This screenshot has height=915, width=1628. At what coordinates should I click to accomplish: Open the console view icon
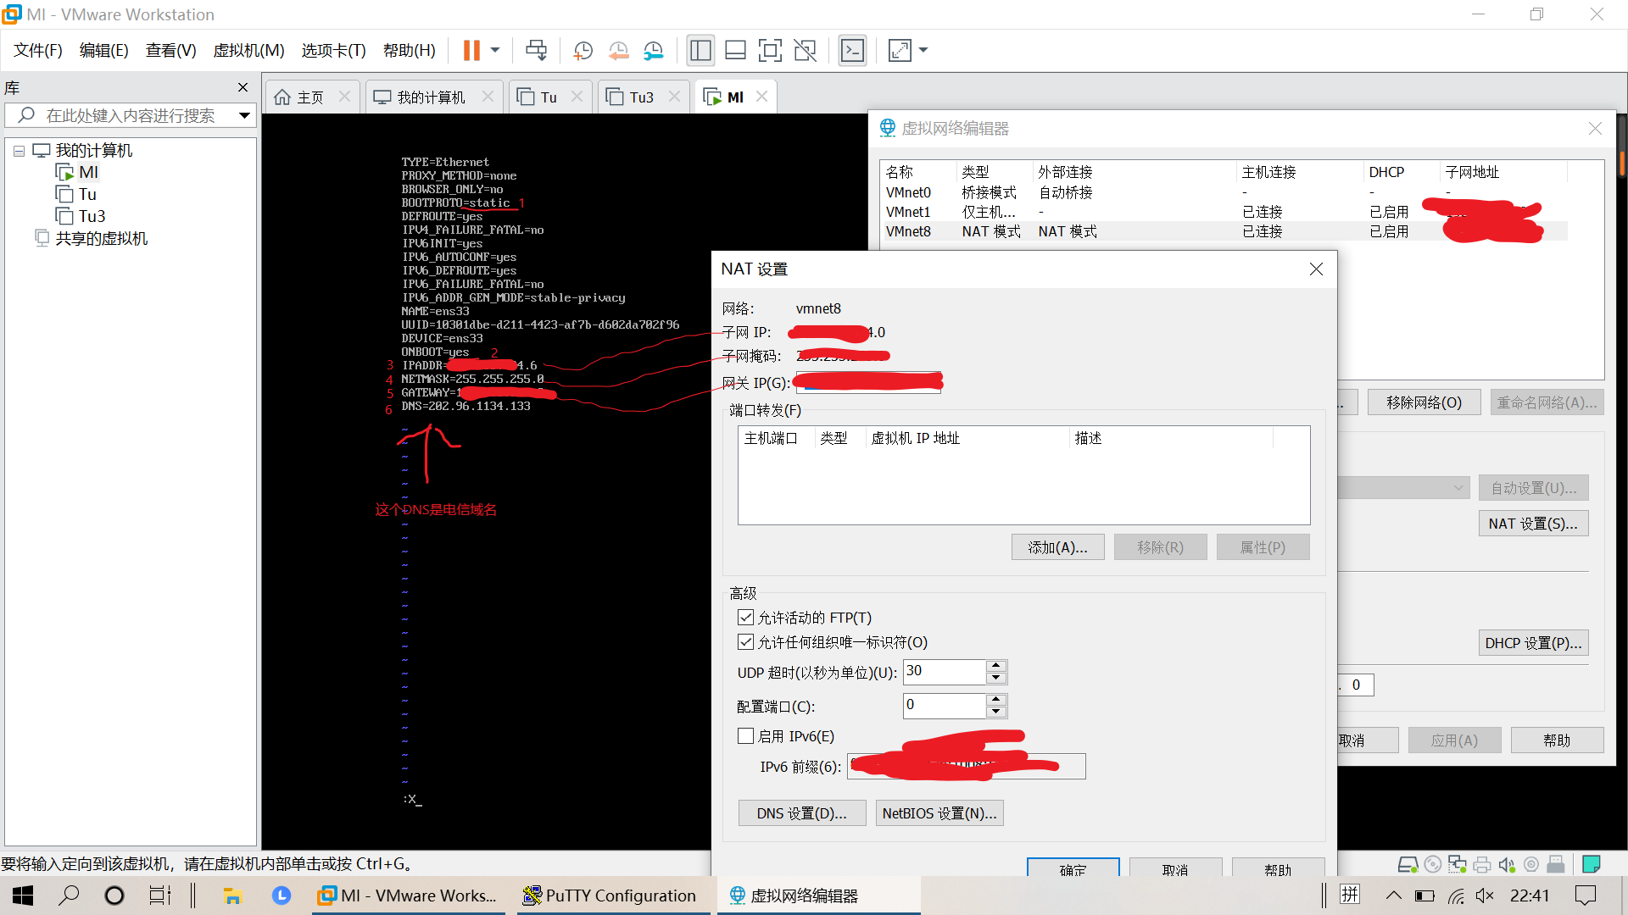pos(852,51)
